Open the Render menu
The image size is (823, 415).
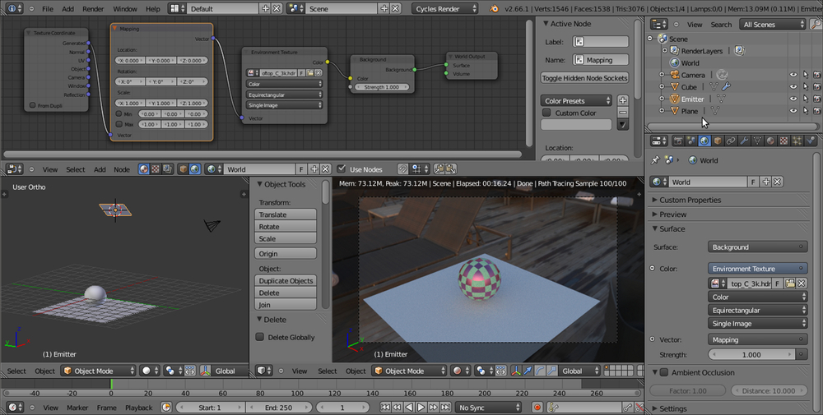click(93, 8)
